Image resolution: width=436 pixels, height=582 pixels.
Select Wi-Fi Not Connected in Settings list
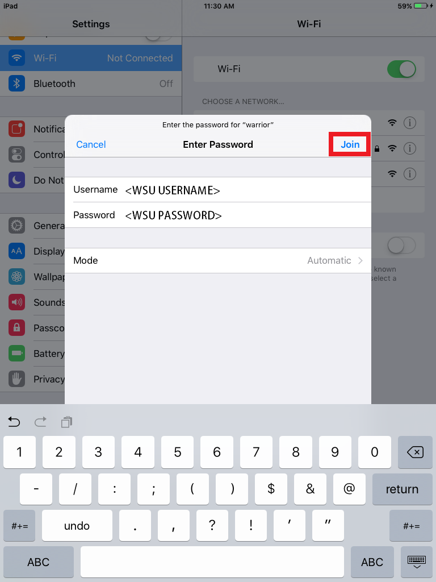tap(91, 58)
